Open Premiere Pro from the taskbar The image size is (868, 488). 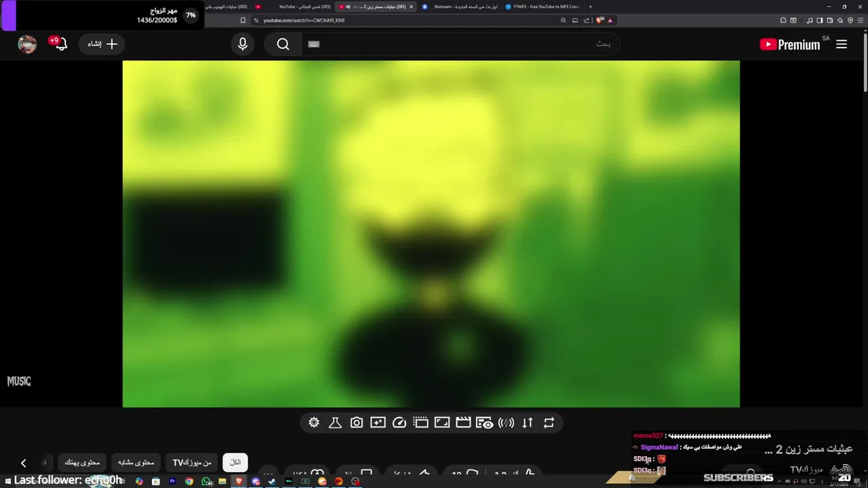pos(172,481)
